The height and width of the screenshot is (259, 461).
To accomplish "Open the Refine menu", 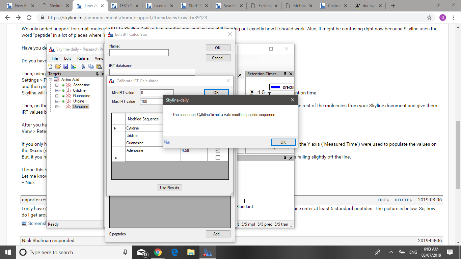I will [83, 58].
